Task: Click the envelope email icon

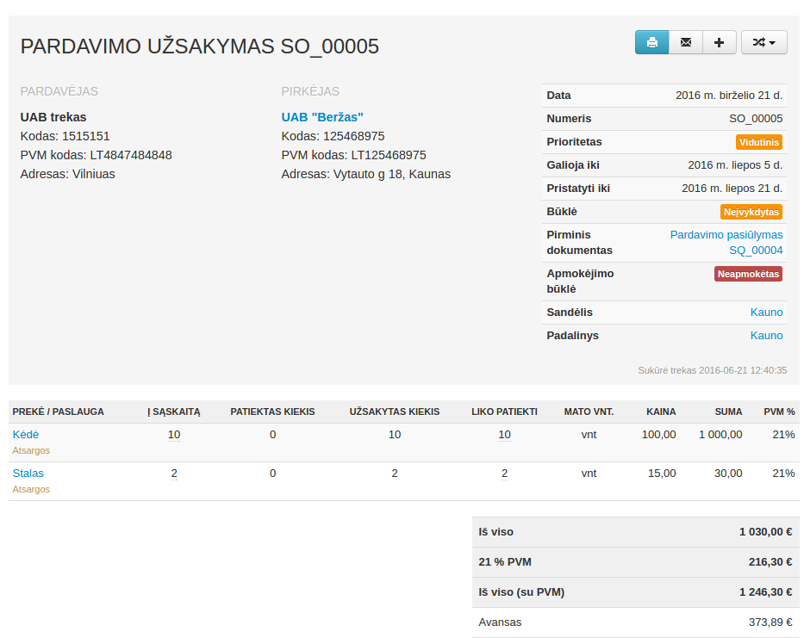Action: click(686, 42)
